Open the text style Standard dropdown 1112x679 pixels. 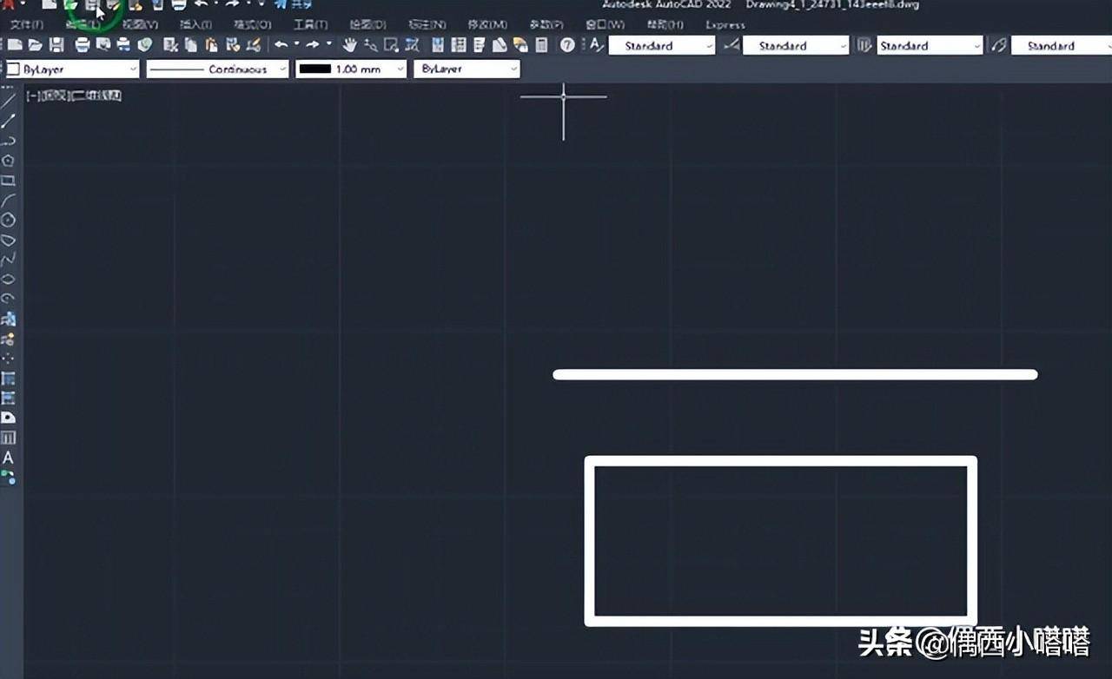662,46
